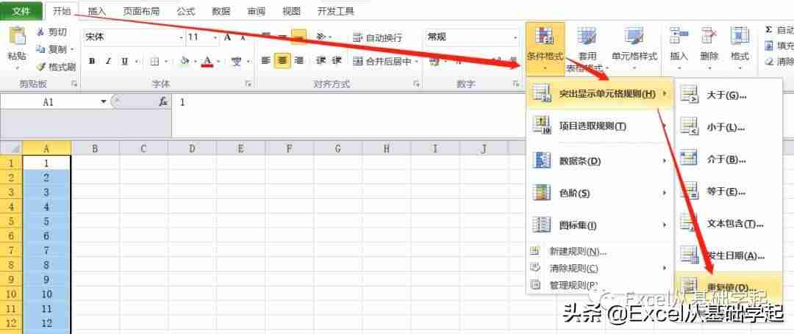Click the 格式 format cells icon
The image size is (794, 334).
740,37
